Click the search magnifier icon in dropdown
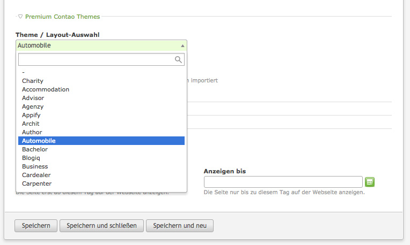 tap(179, 59)
